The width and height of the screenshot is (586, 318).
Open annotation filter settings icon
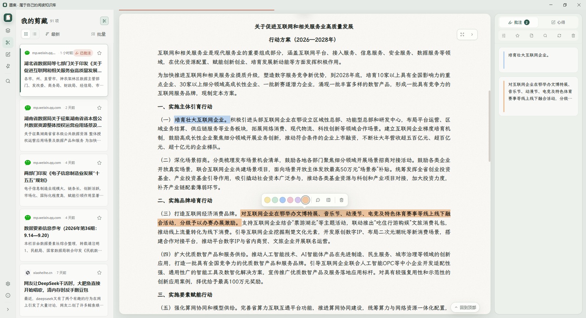pos(504,36)
